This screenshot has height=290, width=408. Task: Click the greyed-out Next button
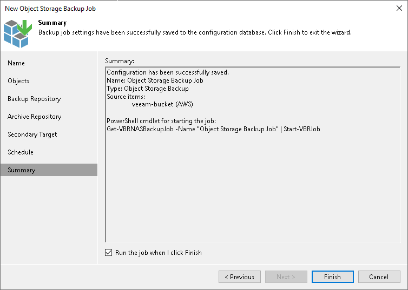pyautogui.click(x=286, y=277)
